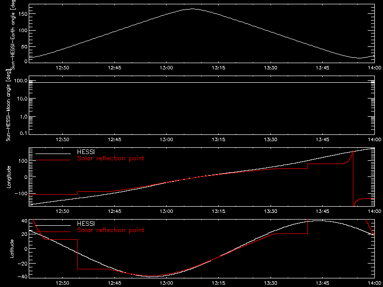
Task: Click white legend line sample in Longitude plot
Action: pos(53,154)
